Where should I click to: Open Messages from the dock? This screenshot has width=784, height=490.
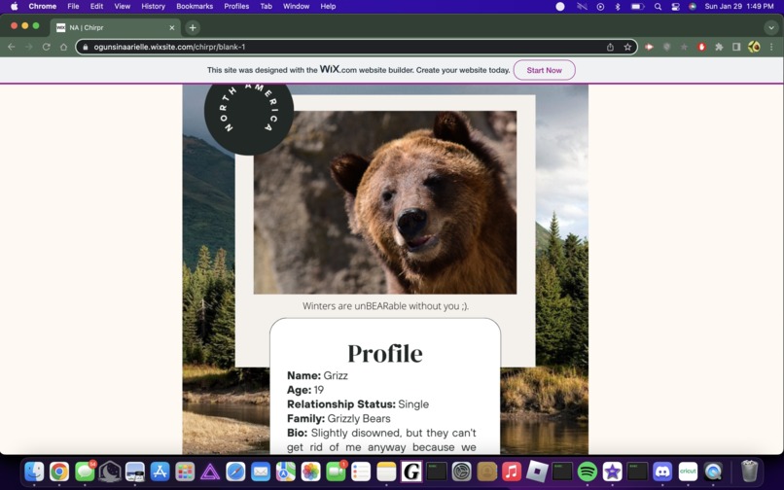pos(85,471)
